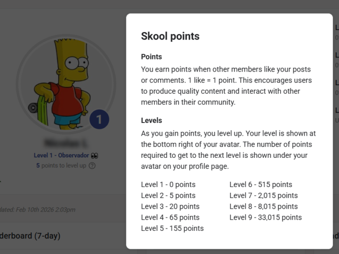Open the Bart Simpson profile avatar
339x254 pixels.
pyautogui.click(x=65, y=83)
